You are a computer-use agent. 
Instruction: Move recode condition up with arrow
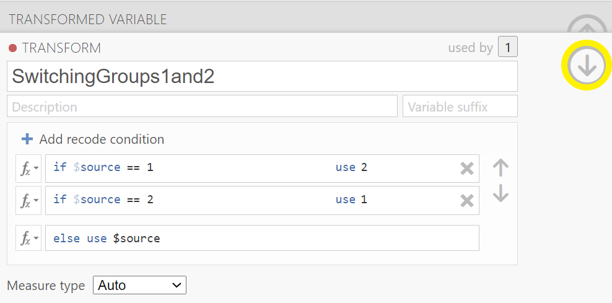pos(501,168)
